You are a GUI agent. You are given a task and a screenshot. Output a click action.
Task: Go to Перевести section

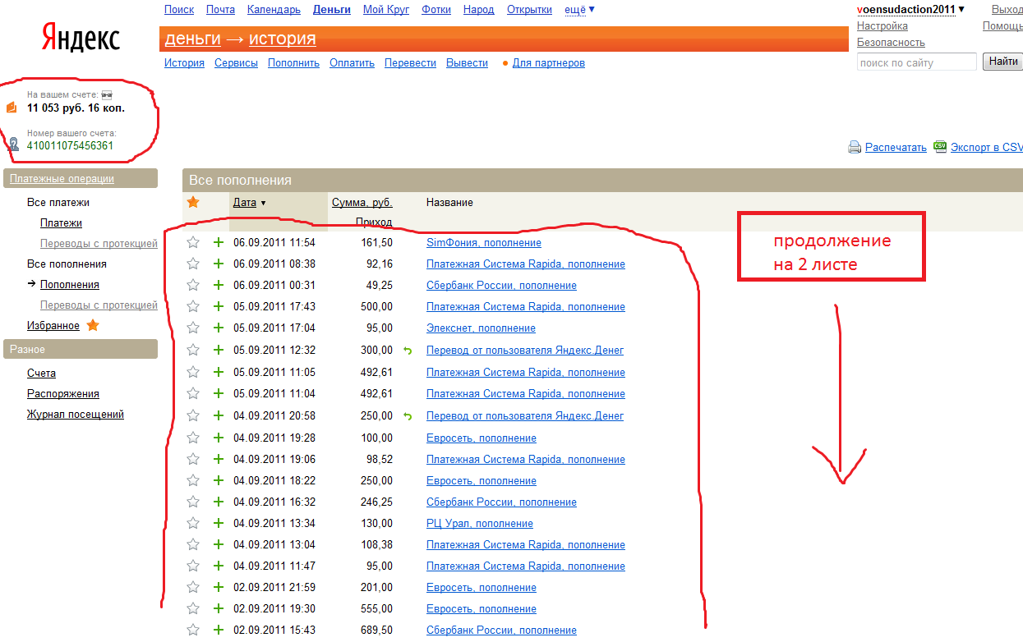click(x=410, y=63)
